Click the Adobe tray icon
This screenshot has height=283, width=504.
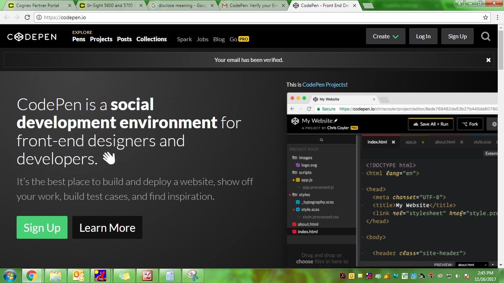click(342, 276)
